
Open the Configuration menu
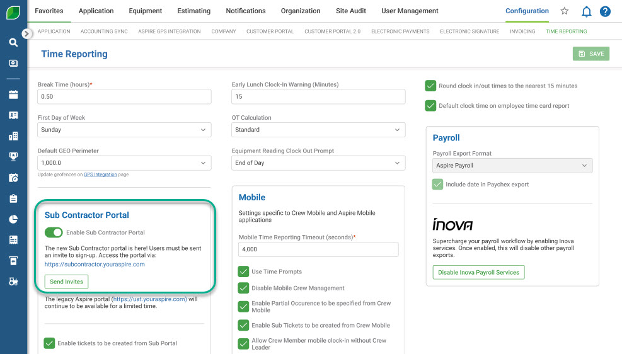tap(527, 11)
